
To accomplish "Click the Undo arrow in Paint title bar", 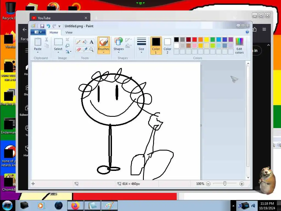I will click(48, 26).
